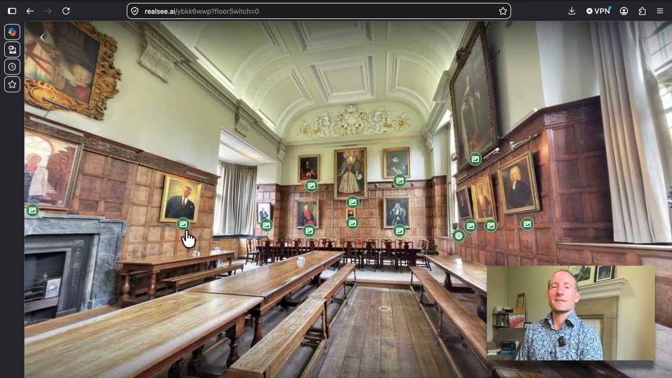The height and width of the screenshot is (378, 672).
Task: Bookmark this page with the star icon
Action: [502, 11]
